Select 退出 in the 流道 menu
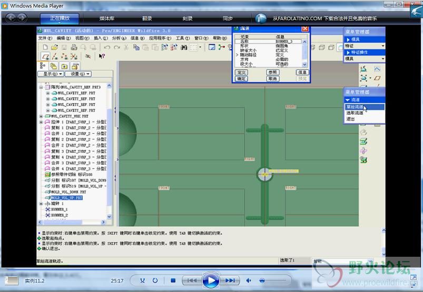 (350, 119)
